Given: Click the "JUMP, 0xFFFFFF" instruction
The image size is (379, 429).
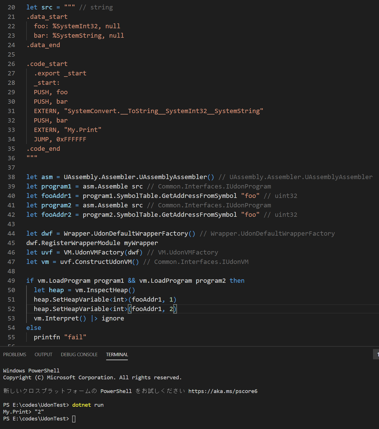Looking at the screenshot, I should [60, 139].
